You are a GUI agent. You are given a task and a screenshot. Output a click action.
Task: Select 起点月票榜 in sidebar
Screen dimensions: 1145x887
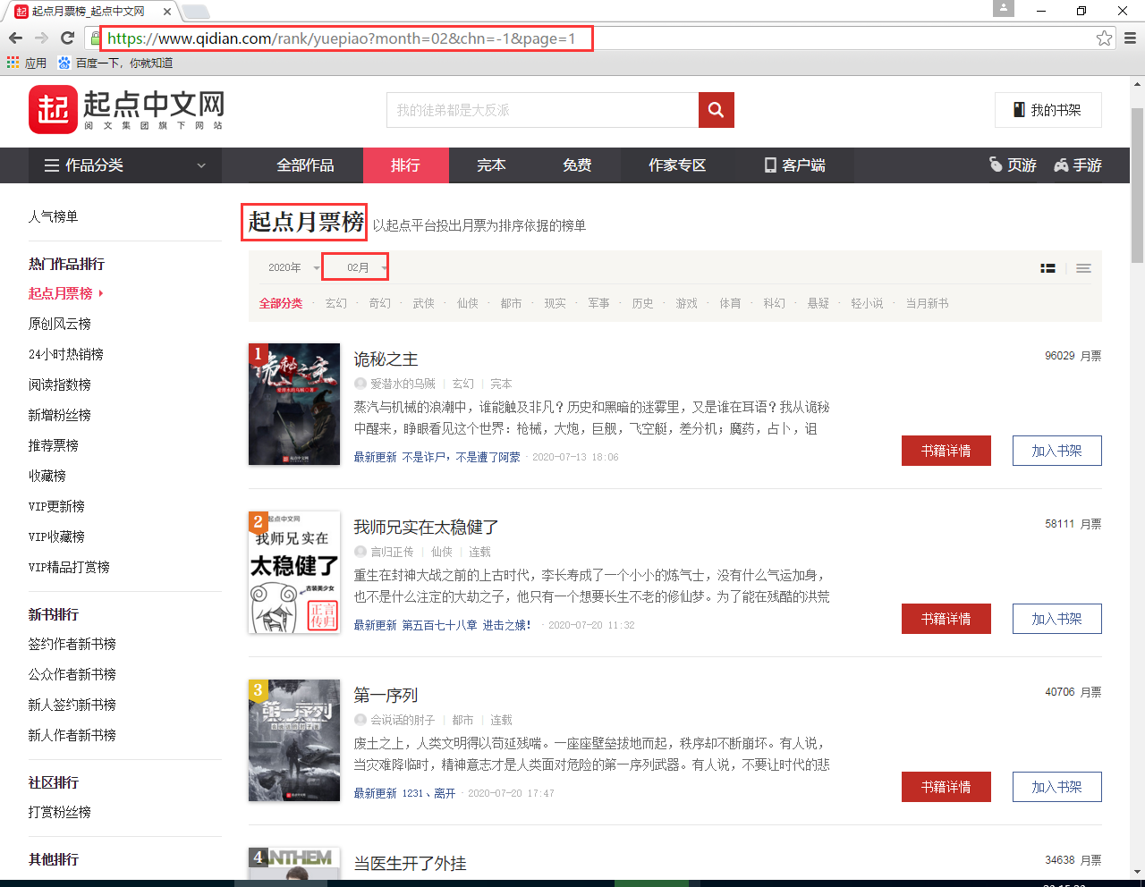click(x=60, y=293)
